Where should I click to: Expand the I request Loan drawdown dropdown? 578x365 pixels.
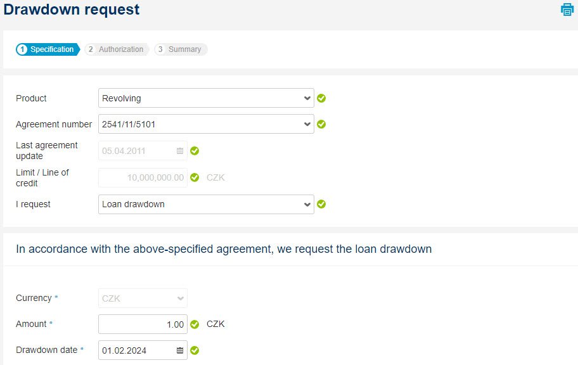coord(206,204)
